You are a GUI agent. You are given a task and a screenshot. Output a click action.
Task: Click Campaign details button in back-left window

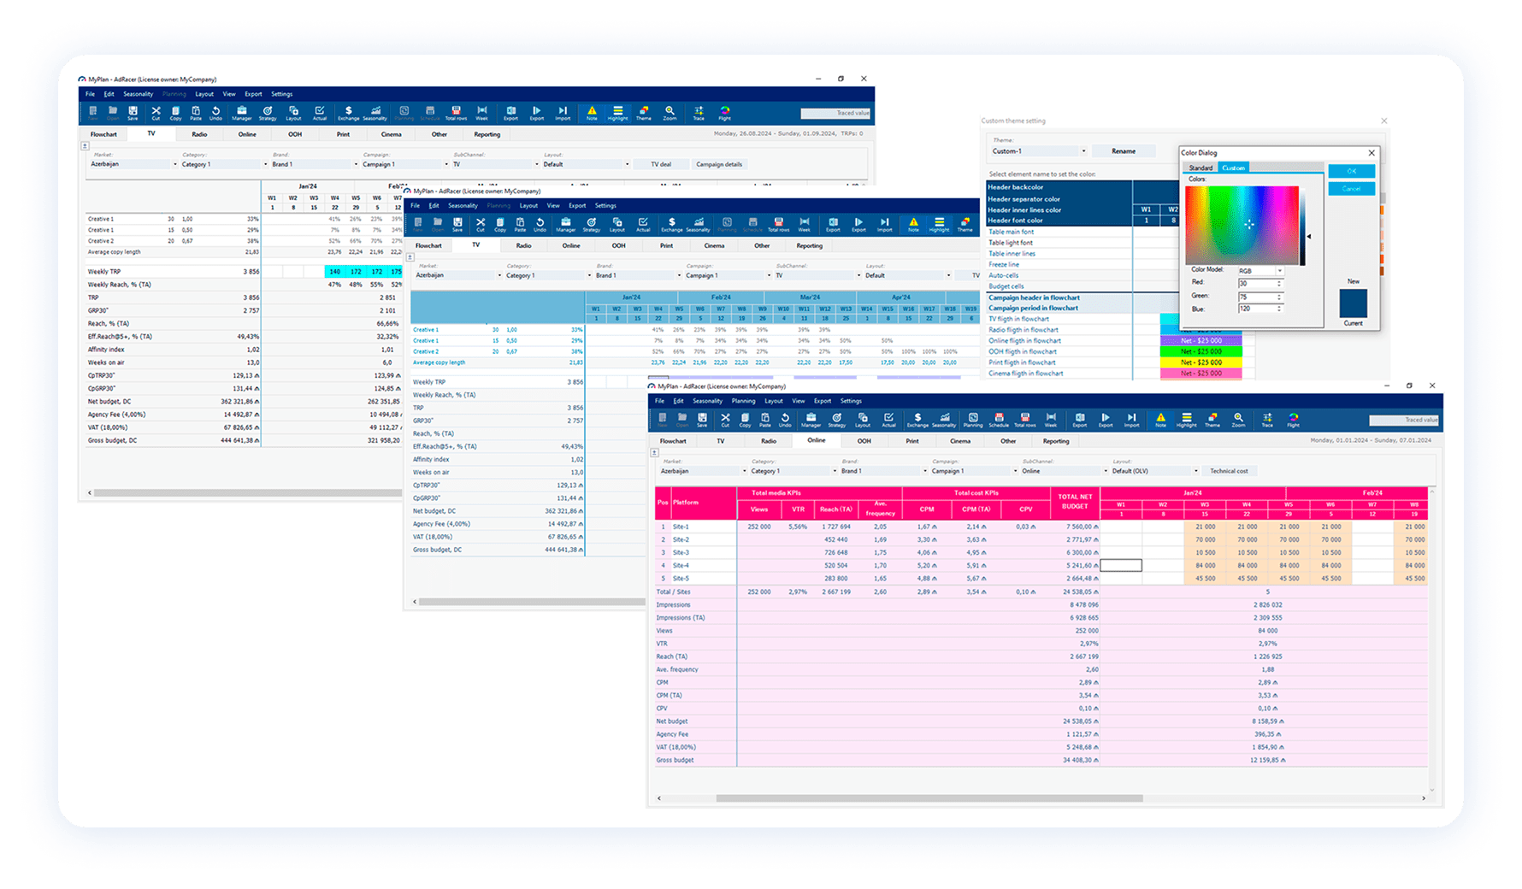[x=719, y=164]
